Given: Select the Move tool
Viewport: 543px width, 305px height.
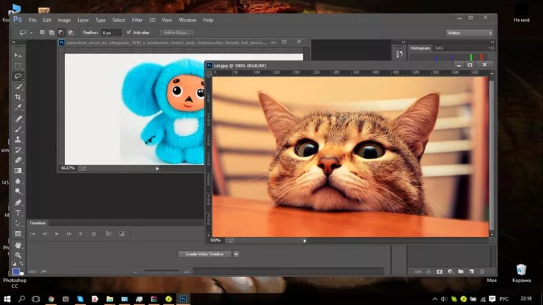Looking at the screenshot, I should point(18,56).
